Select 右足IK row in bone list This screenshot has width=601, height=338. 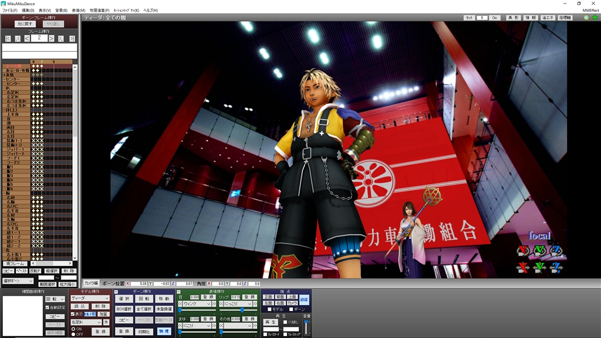16,92
